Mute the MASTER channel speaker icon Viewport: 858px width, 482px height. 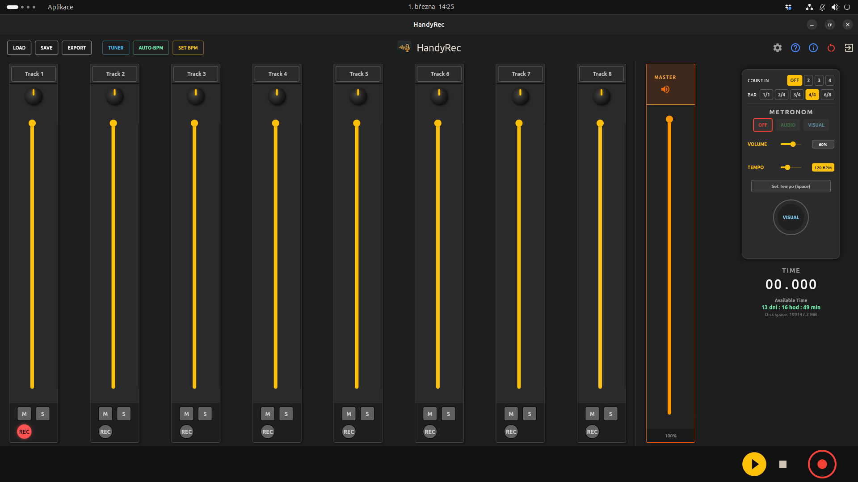(665, 89)
